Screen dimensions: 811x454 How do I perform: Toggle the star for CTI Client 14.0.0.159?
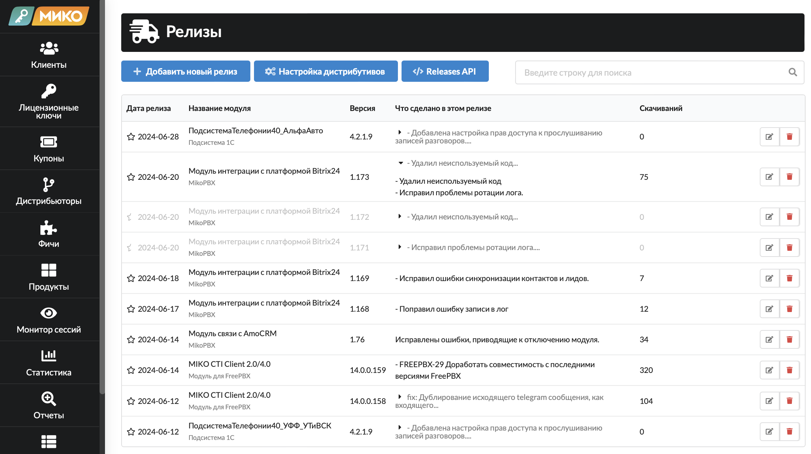tap(131, 370)
